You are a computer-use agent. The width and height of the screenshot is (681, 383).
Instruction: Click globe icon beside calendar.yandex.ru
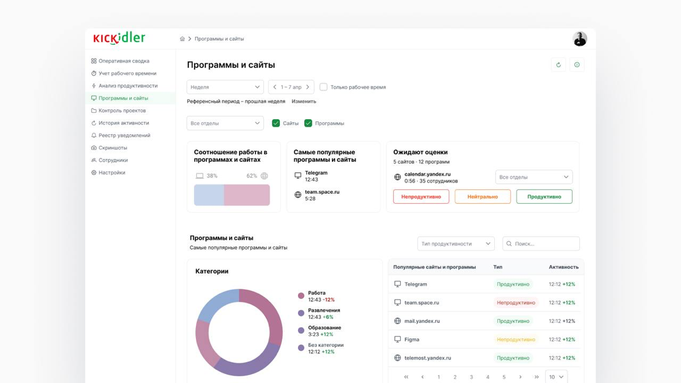tap(397, 178)
